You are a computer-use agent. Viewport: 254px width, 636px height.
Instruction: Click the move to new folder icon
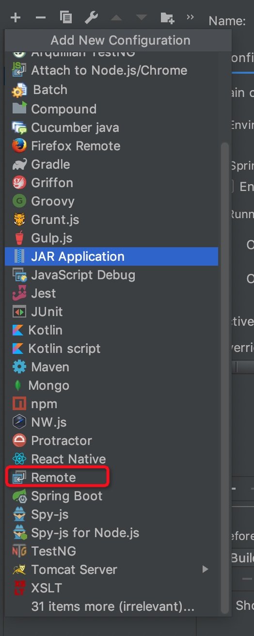coord(167,18)
